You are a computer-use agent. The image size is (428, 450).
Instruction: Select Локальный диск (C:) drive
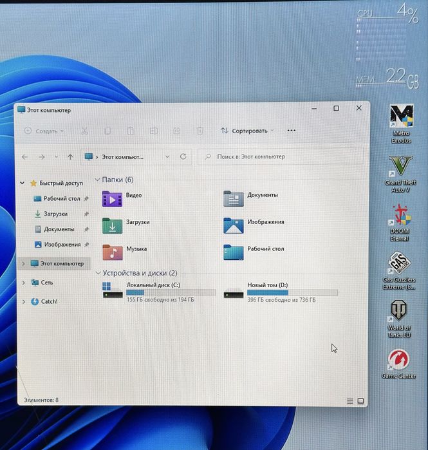click(x=159, y=292)
